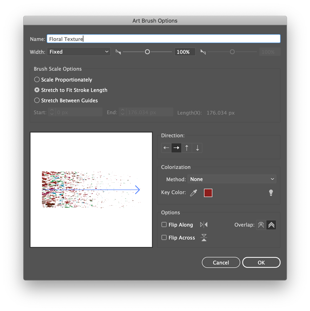Pick key color with the eyedropper
The width and height of the screenshot is (310, 311).
click(193, 193)
